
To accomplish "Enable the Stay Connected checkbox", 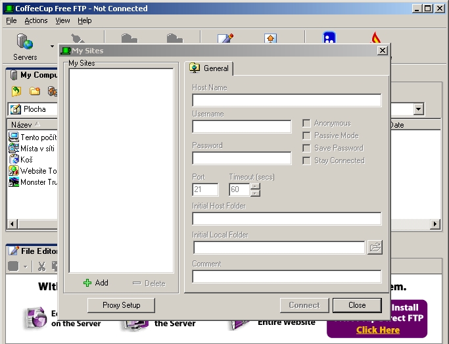I will pos(306,160).
